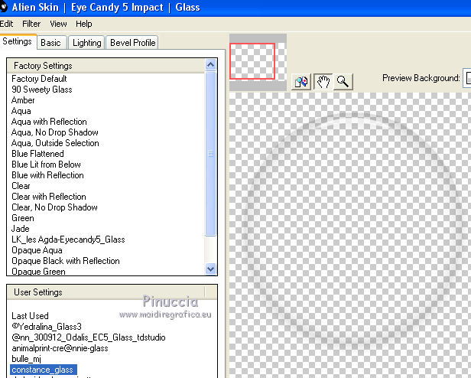Image resolution: width=471 pixels, height=378 pixels.
Task: Select the 90 Sweety Glass preset
Action: [42, 90]
